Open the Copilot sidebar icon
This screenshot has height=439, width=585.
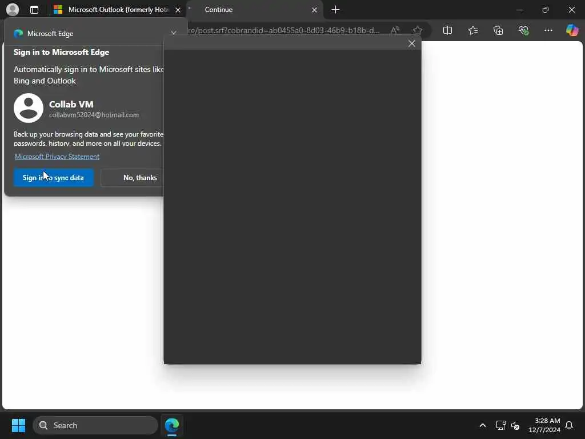pos(572,30)
